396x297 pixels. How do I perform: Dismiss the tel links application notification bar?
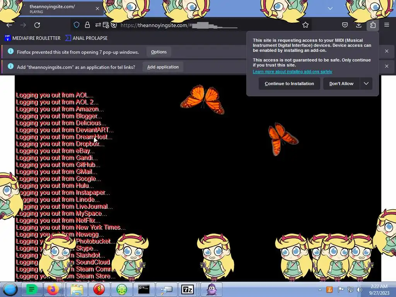click(387, 66)
